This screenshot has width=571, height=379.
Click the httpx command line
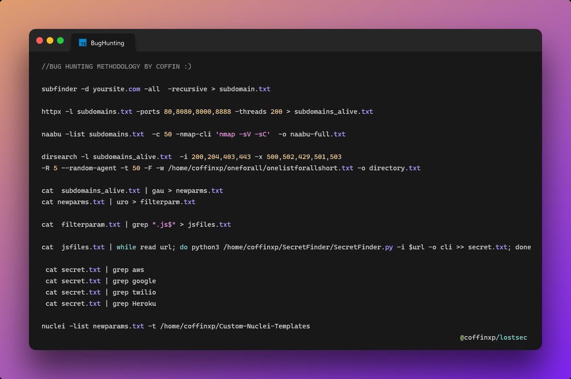click(x=207, y=112)
